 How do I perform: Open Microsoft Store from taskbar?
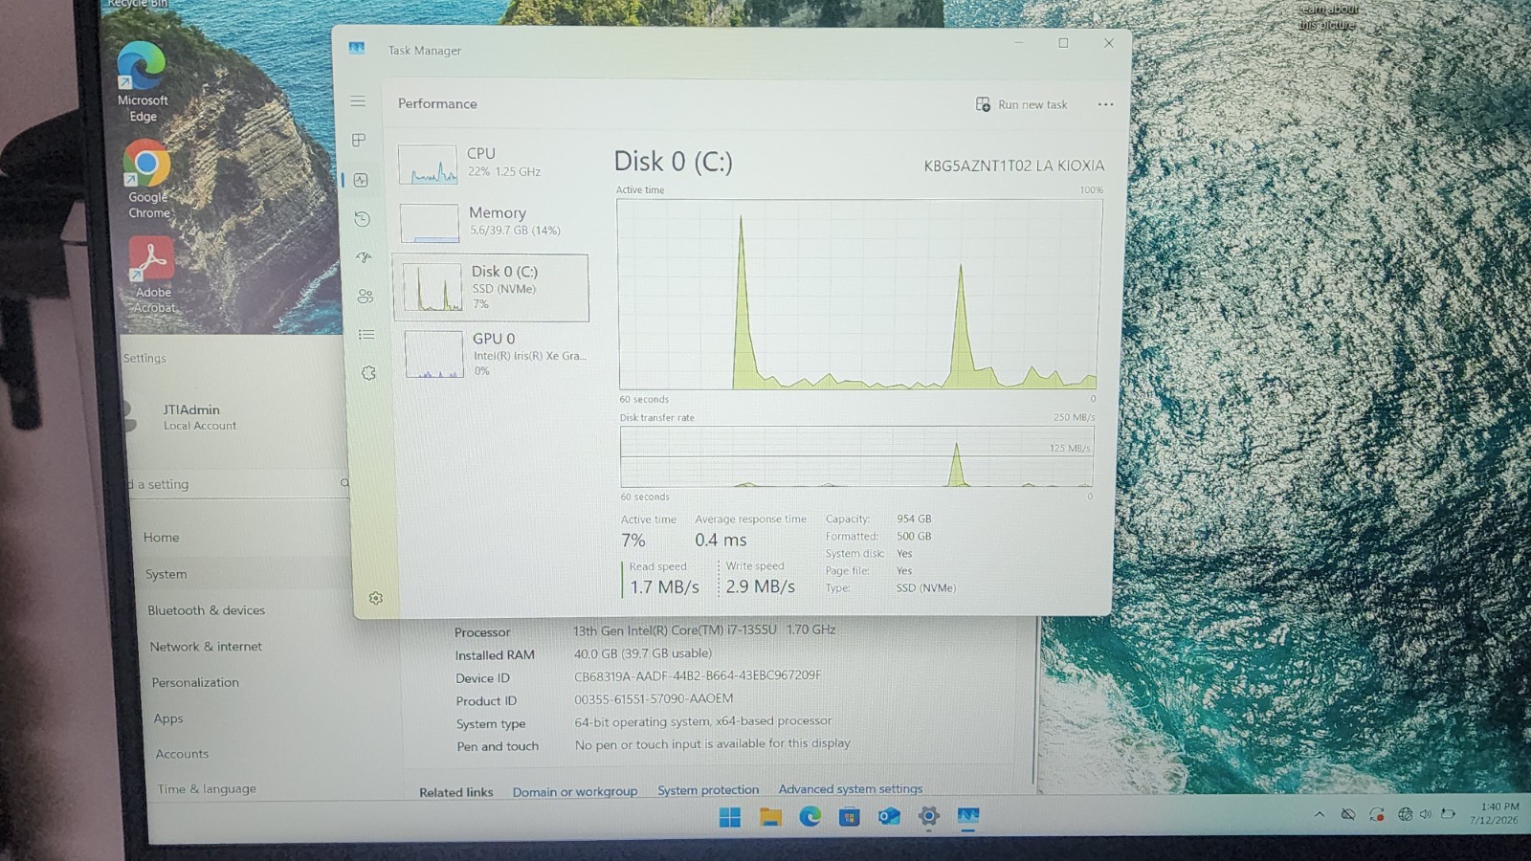click(850, 816)
